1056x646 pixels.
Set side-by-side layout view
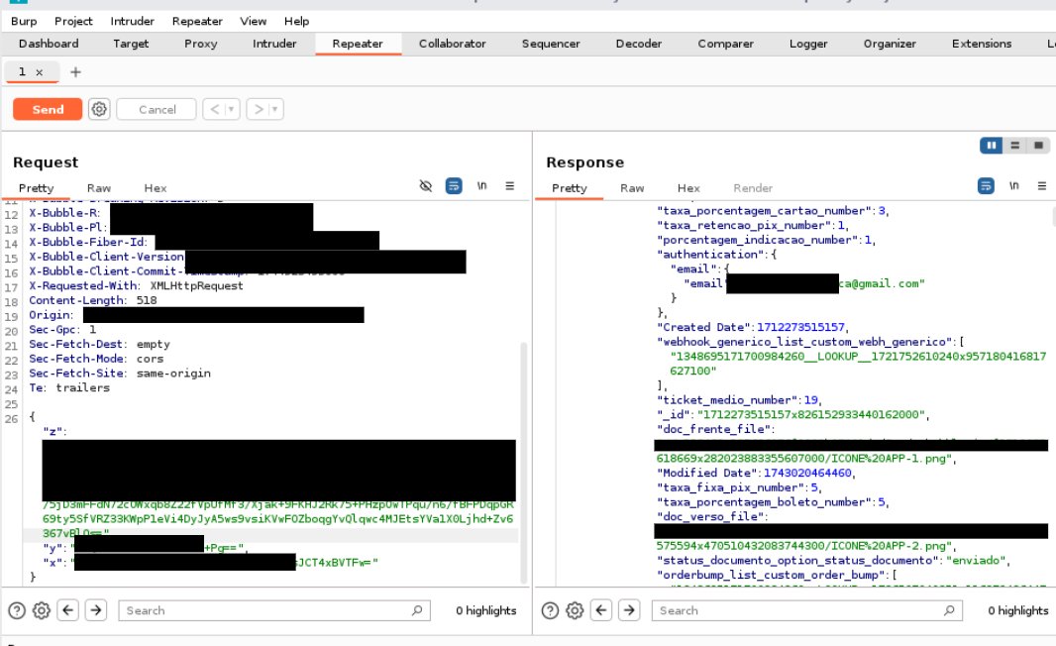992,146
